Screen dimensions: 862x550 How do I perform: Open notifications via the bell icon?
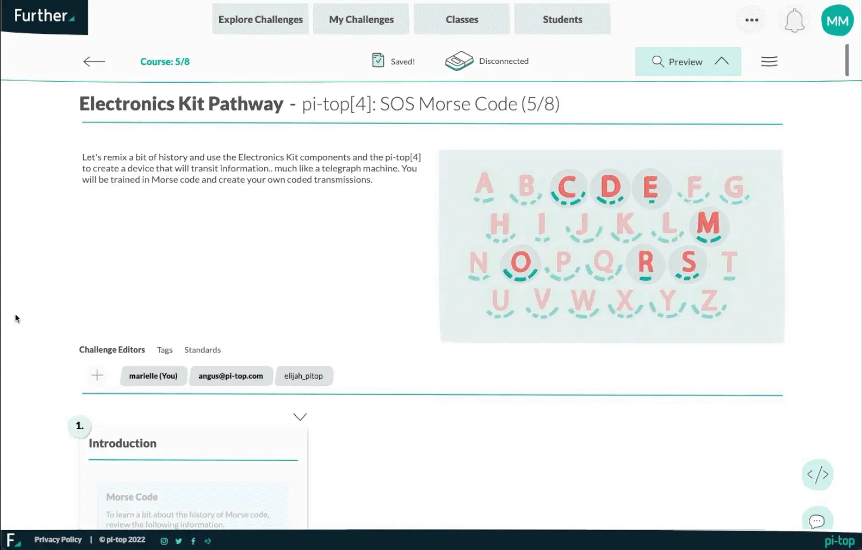click(x=794, y=20)
